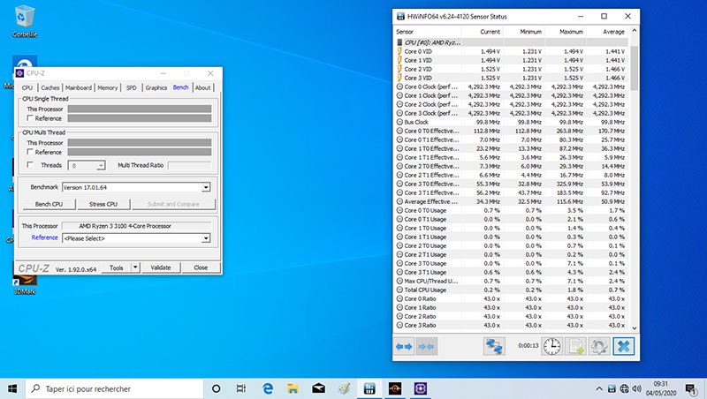Open Mail app from taskbar
Screen dimensions: 707x399
point(318,388)
